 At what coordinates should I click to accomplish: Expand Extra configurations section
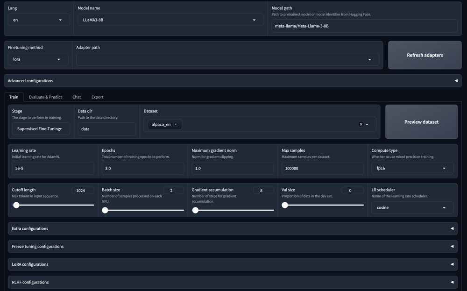(233, 228)
